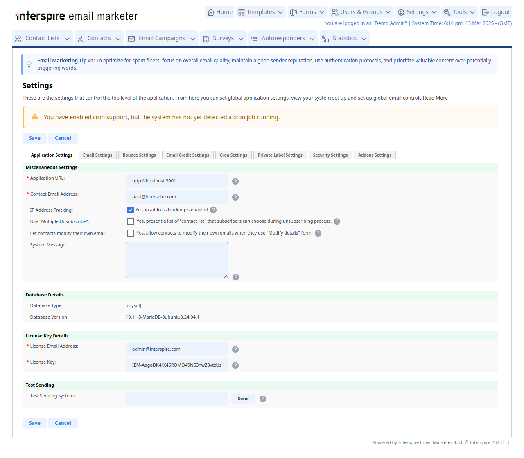Click the Tools wrench icon
The height and width of the screenshot is (458, 524).
447,12
